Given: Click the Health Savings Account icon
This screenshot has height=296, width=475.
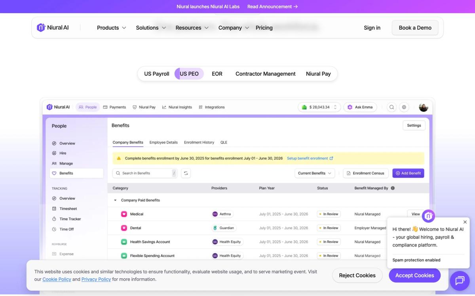Looking at the screenshot, I should coord(124,242).
